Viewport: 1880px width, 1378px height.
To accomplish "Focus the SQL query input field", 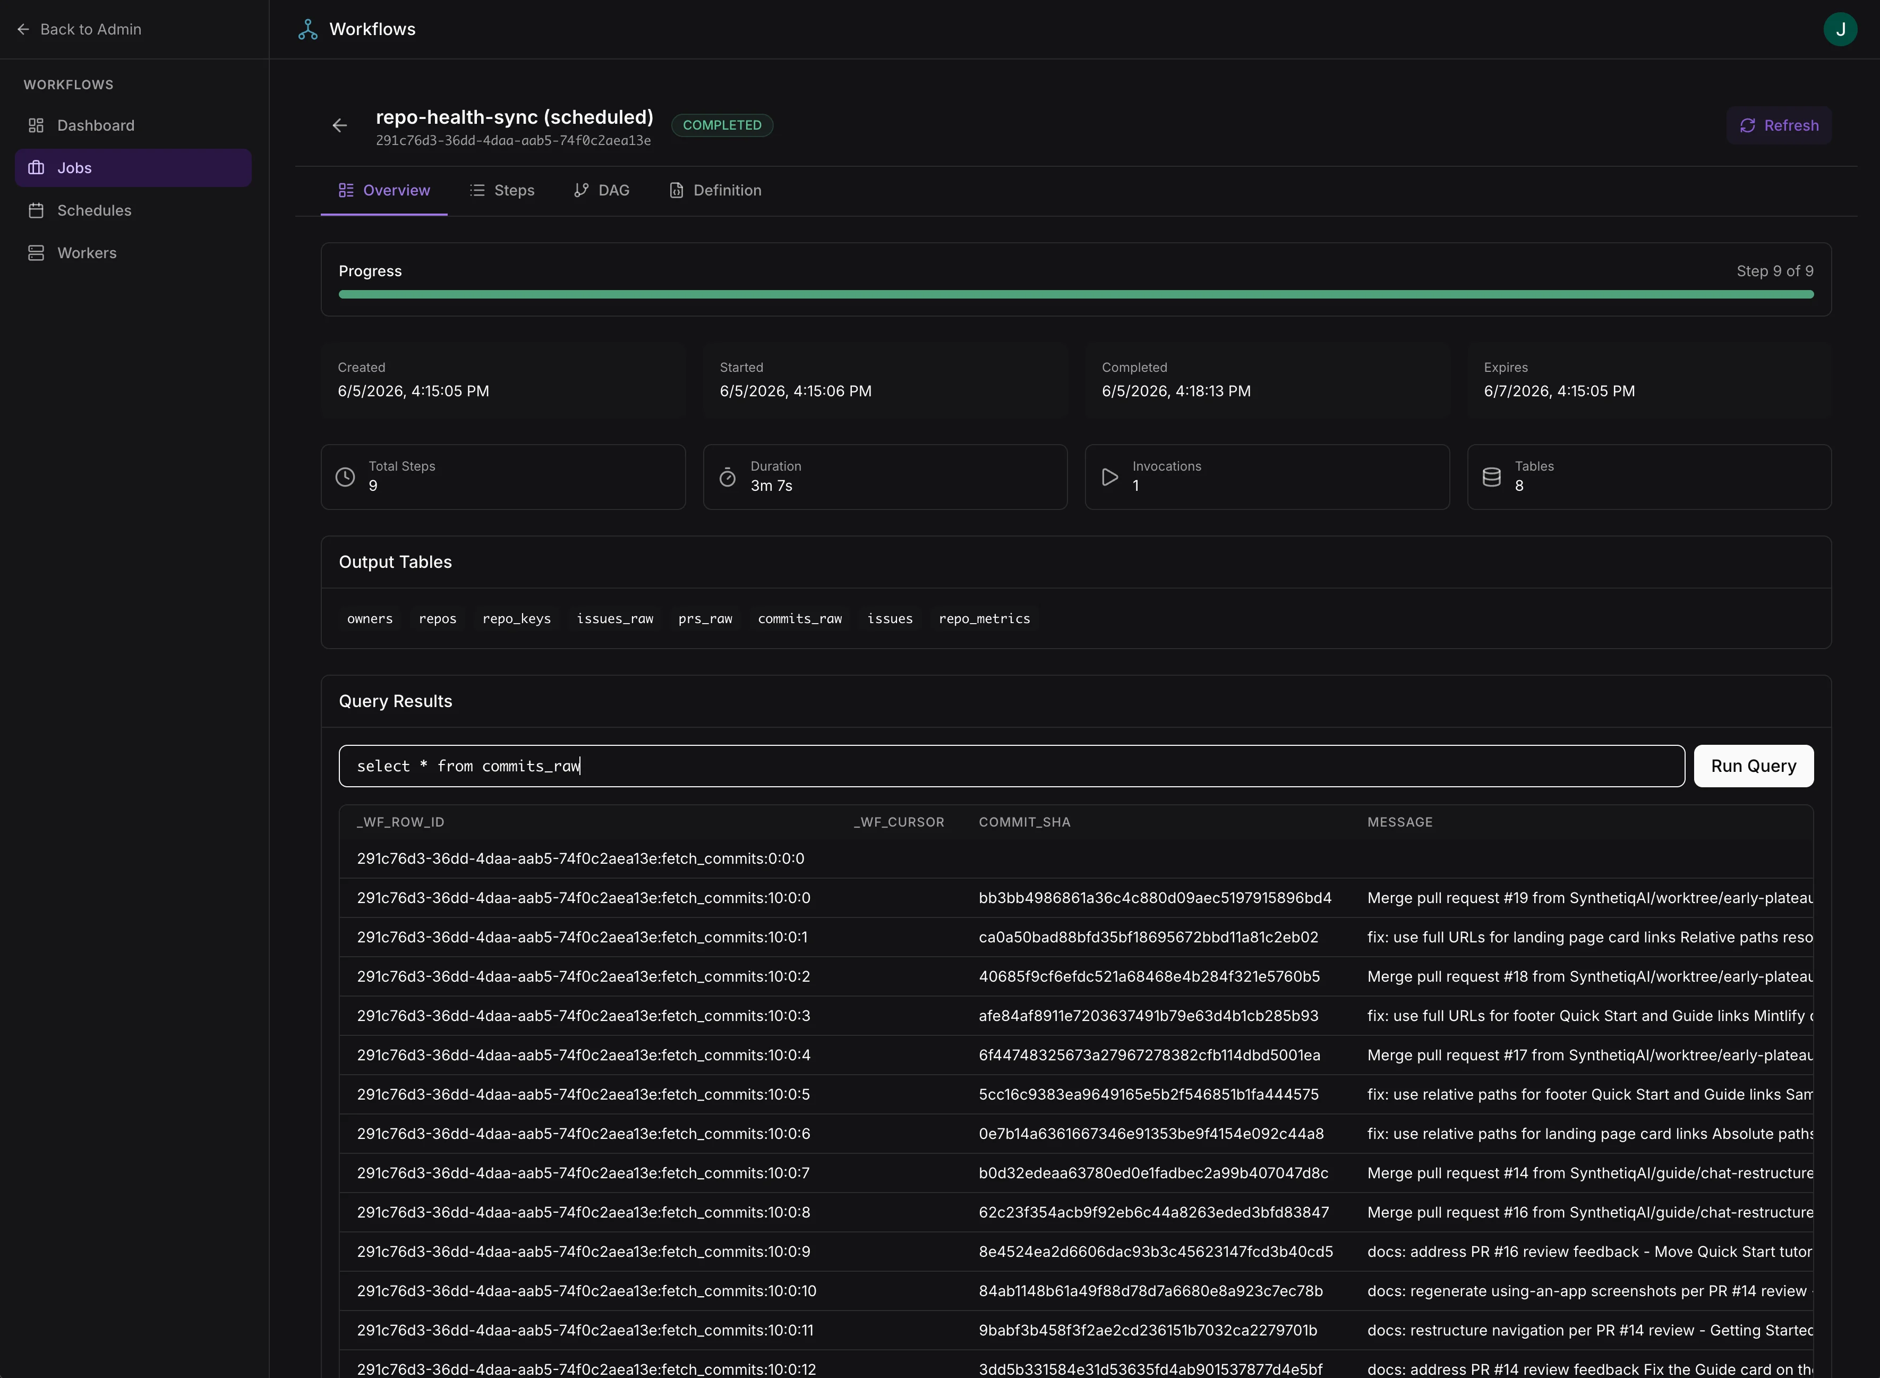I will coord(1011,765).
